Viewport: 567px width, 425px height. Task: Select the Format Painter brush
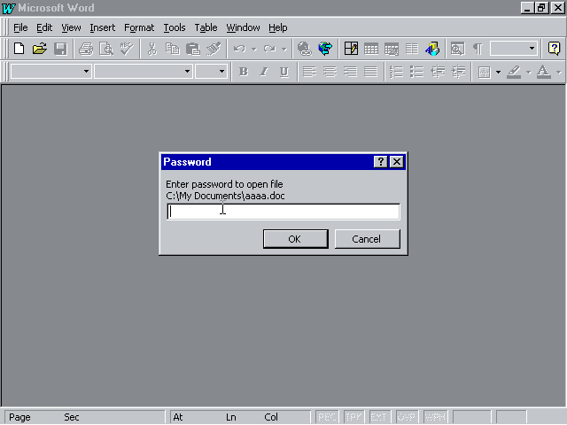(x=214, y=49)
